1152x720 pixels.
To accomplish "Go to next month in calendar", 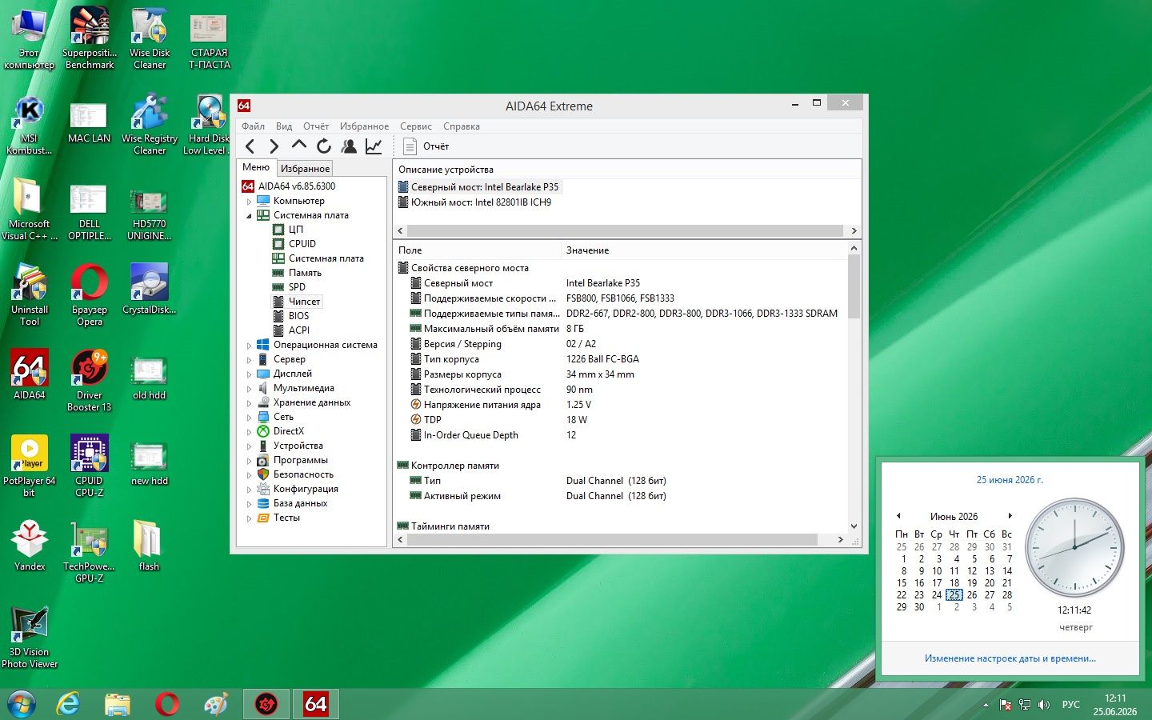I will [x=1010, y=516].
